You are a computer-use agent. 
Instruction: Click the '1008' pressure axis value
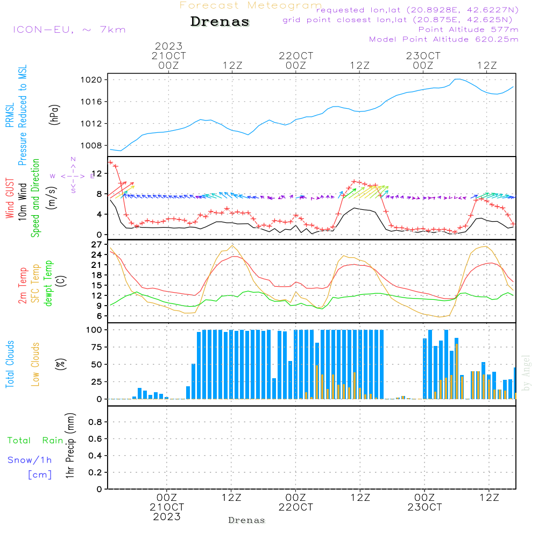(x=91, y=145)
